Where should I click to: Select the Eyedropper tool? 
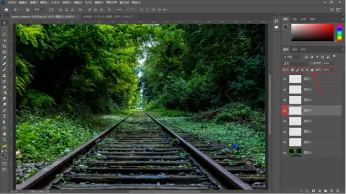(4, 58)
